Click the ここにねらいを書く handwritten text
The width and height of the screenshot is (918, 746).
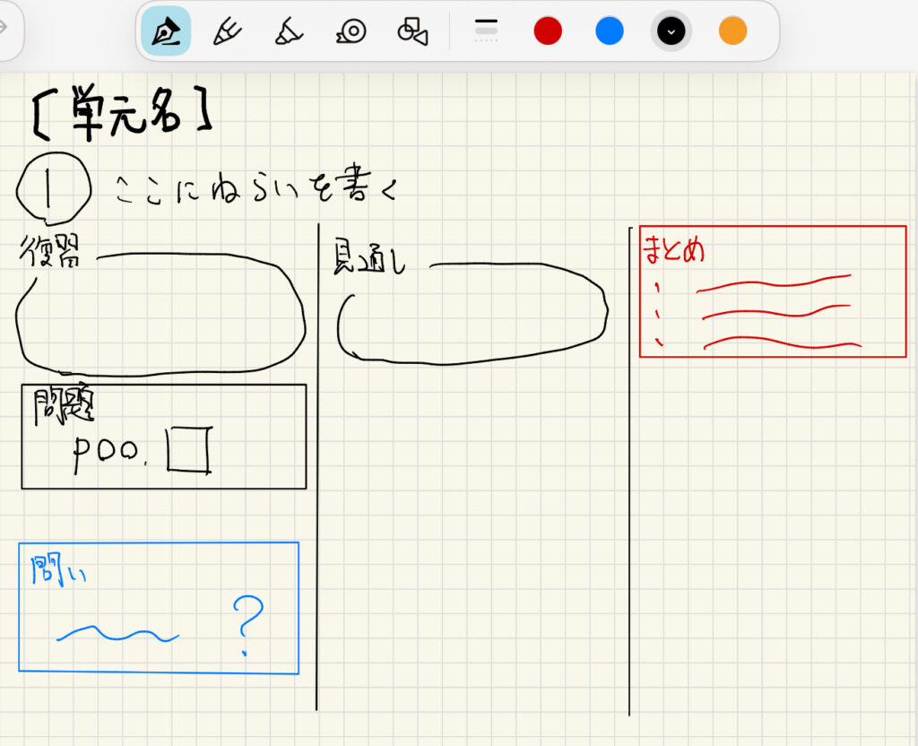coord(255,189)
